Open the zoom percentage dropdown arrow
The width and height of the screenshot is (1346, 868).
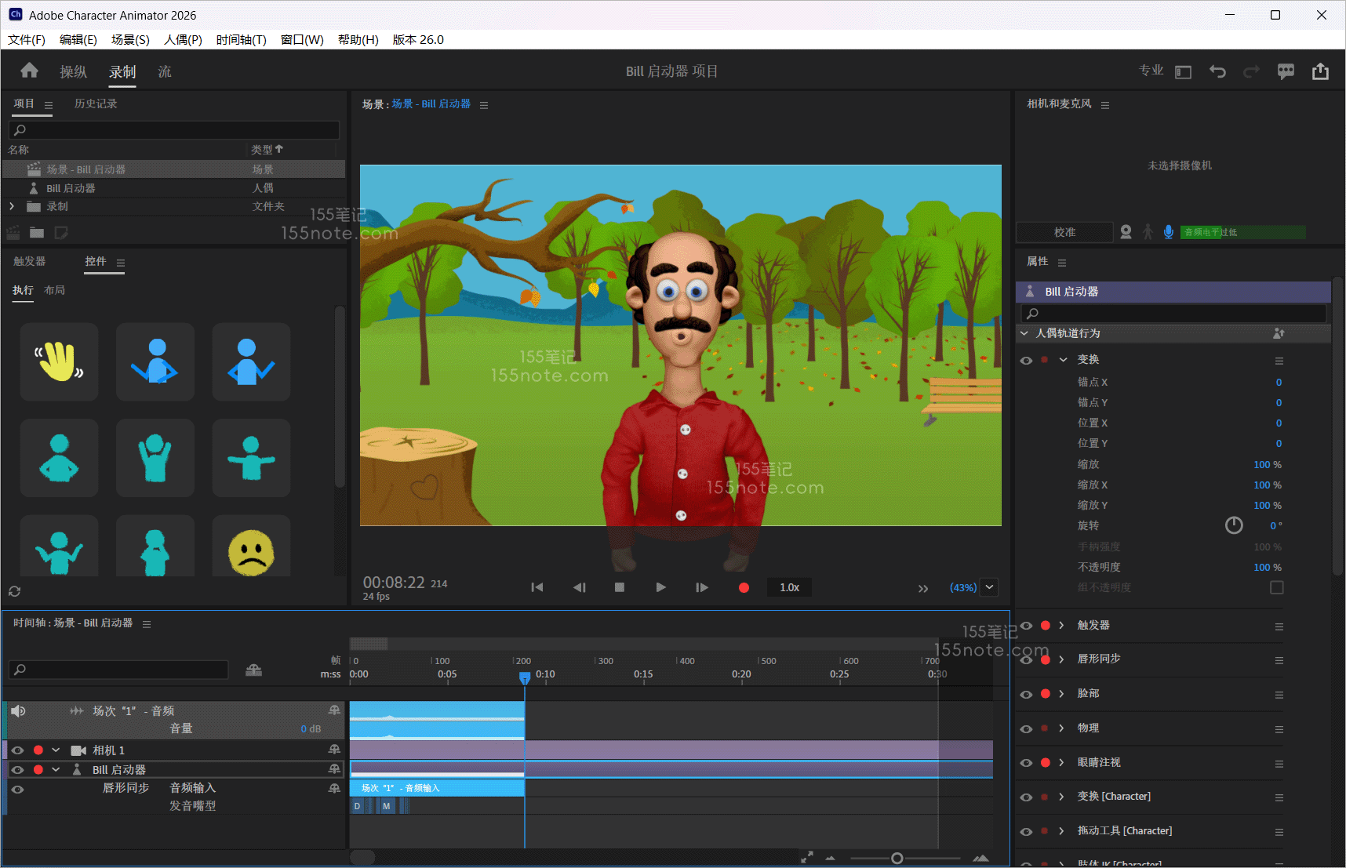click(x=990, y=587)
